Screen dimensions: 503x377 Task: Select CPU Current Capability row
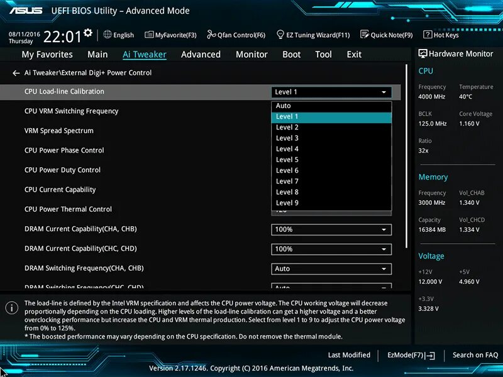[60, 190]
